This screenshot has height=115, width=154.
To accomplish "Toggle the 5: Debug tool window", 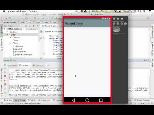I will tap(20, 100).
